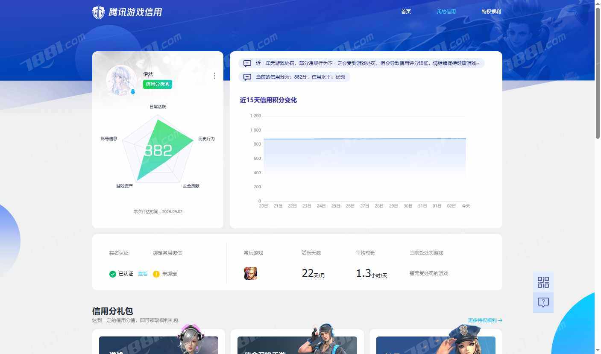The image size is (601, 354).
Task: Click the 游戏资产 radar label
Action: click(x=124, y=186)
